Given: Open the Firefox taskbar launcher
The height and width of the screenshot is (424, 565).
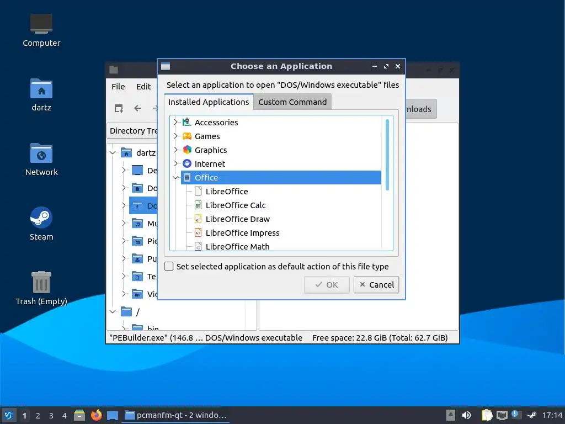Looking at the screenshot, I should tap(96, 415).
